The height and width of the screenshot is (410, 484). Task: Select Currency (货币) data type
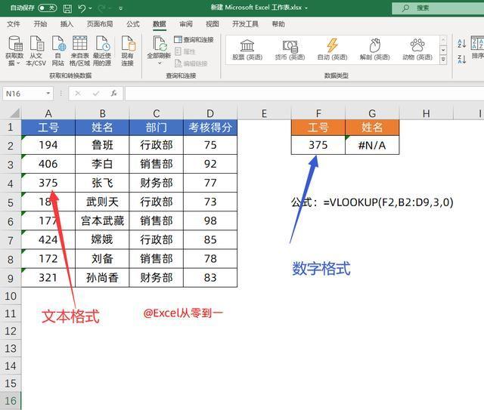(x=290, y=50)
